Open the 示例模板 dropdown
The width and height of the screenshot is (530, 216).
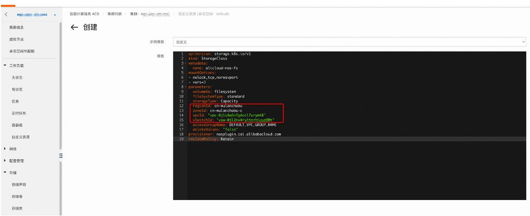pyautogui.click(x=349, y=42)
